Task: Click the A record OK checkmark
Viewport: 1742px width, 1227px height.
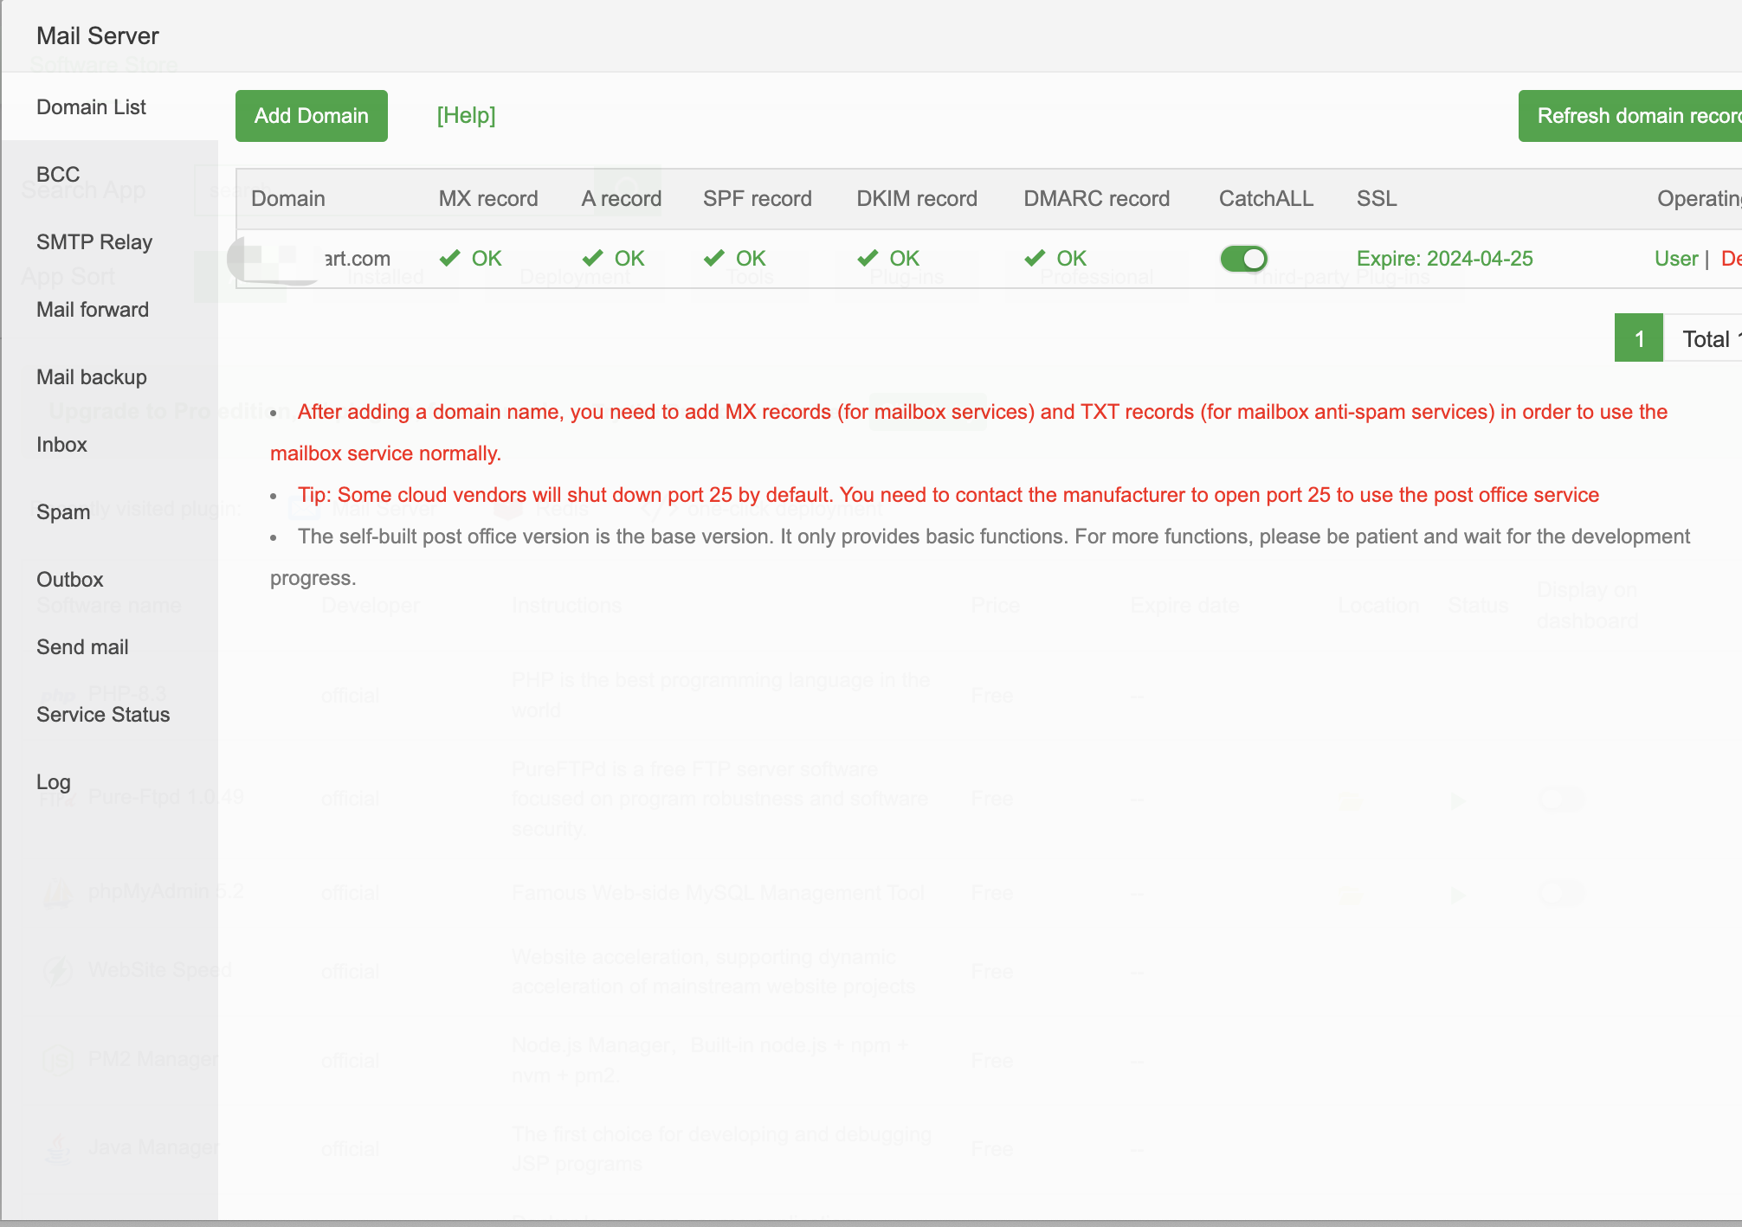Action: pyautogui.click(x=593, y=258)
